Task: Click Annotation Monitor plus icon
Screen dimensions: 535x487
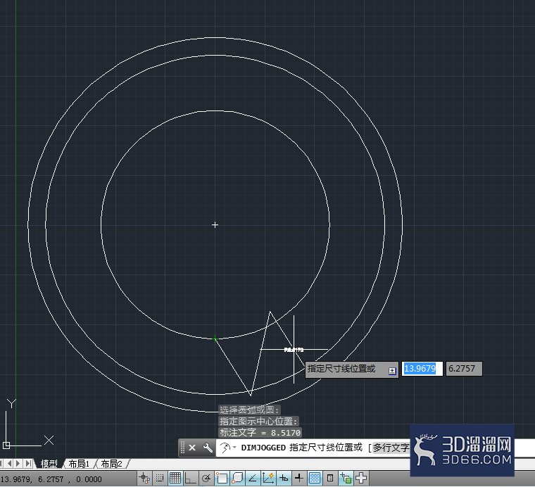Action: point(361,478)
